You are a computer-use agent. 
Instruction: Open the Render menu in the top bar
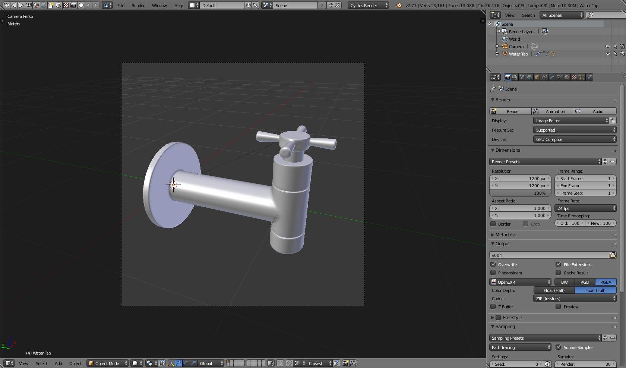tap(137, 5)
